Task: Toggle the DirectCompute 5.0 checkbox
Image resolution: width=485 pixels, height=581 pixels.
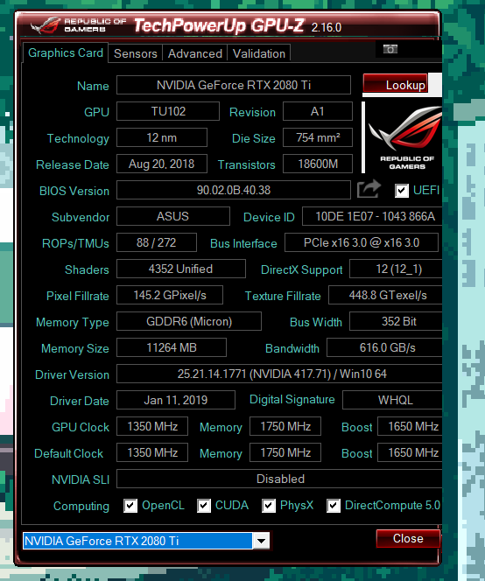Action: (333, 506)
